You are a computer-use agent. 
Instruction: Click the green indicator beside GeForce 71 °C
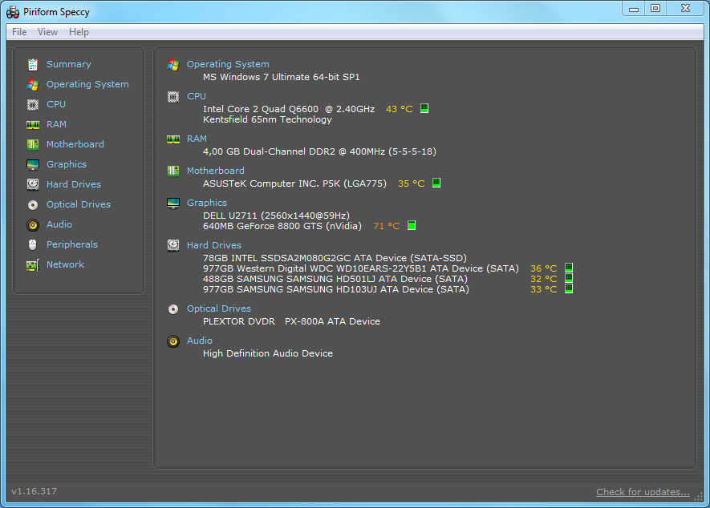(x=412, y=225)
